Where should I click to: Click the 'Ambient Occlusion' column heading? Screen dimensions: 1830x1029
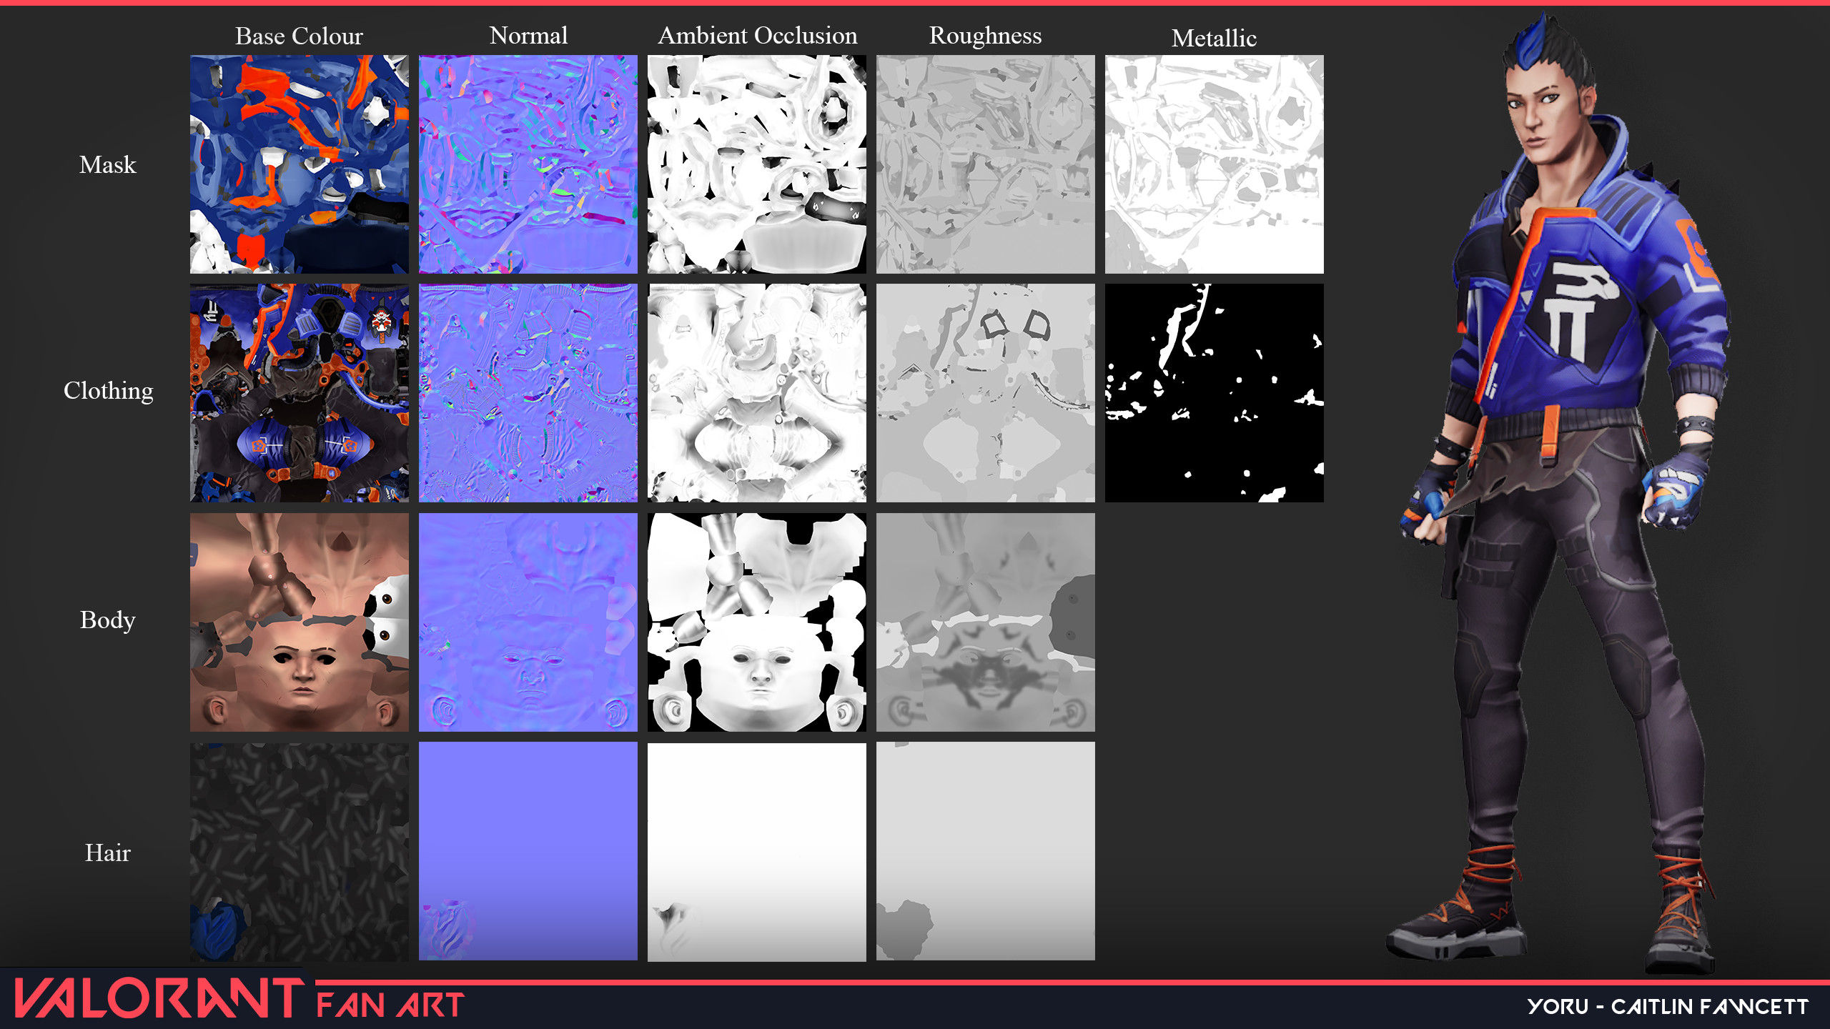[757, 35]
